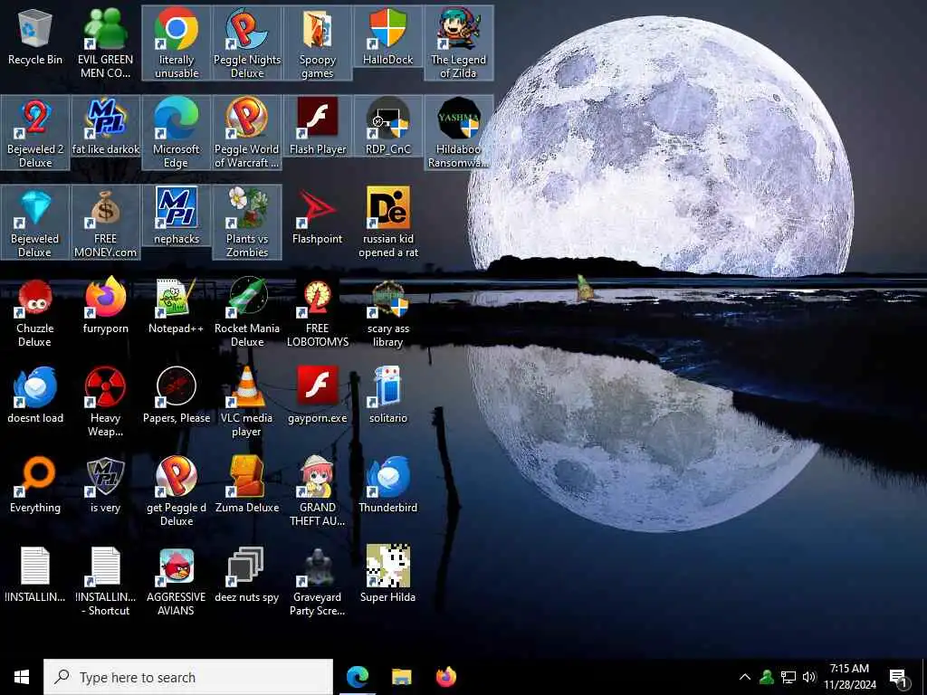Click the Notepad++ shortcut

[177, 305]
